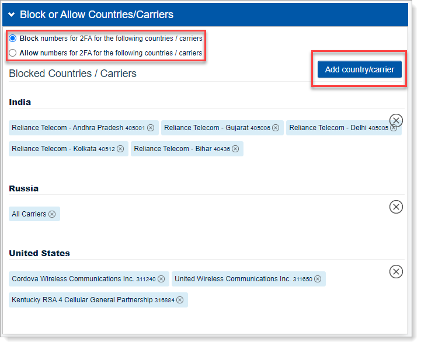Click the Add country/carrier button
Screen dimensions: 421x346
[359, 69]
